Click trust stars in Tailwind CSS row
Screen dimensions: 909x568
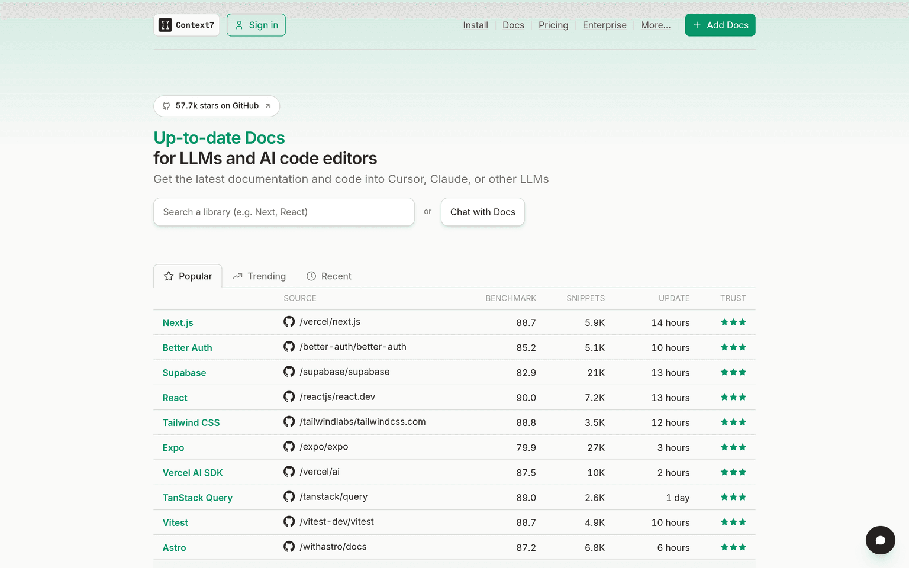[733, 422]
